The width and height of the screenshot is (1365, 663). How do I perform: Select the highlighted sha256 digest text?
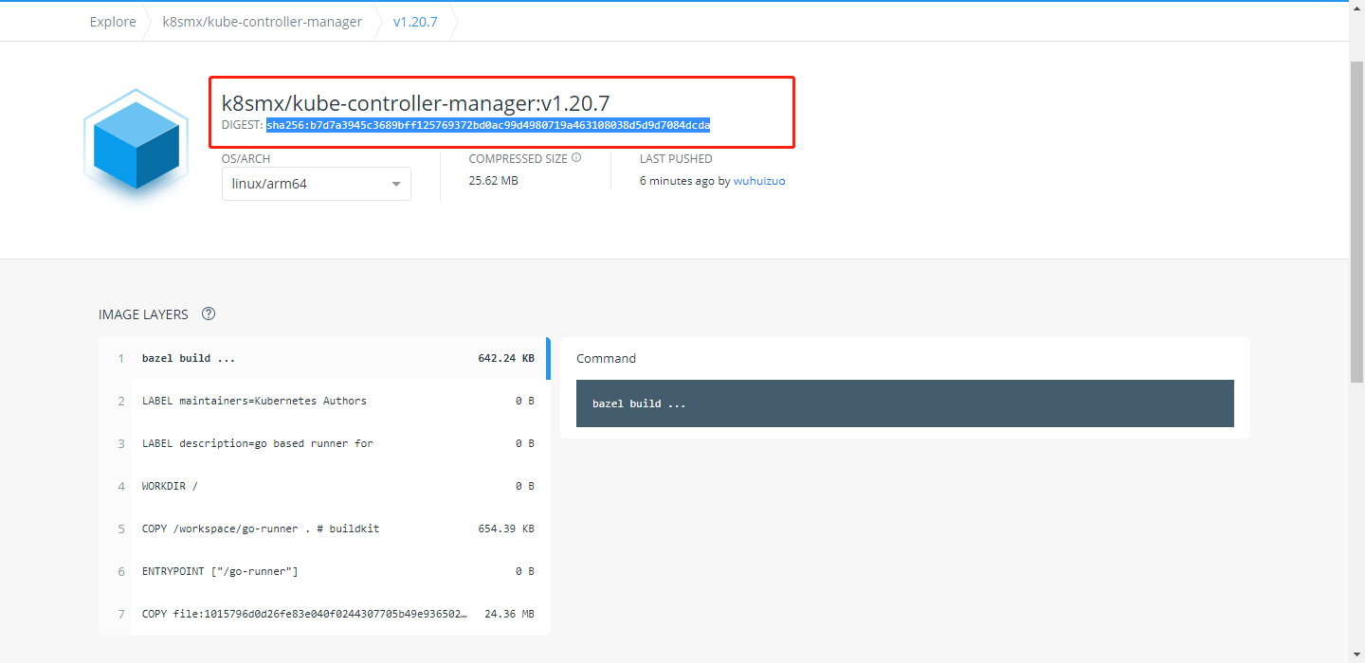pyautogui.click(x=488, y=124)
